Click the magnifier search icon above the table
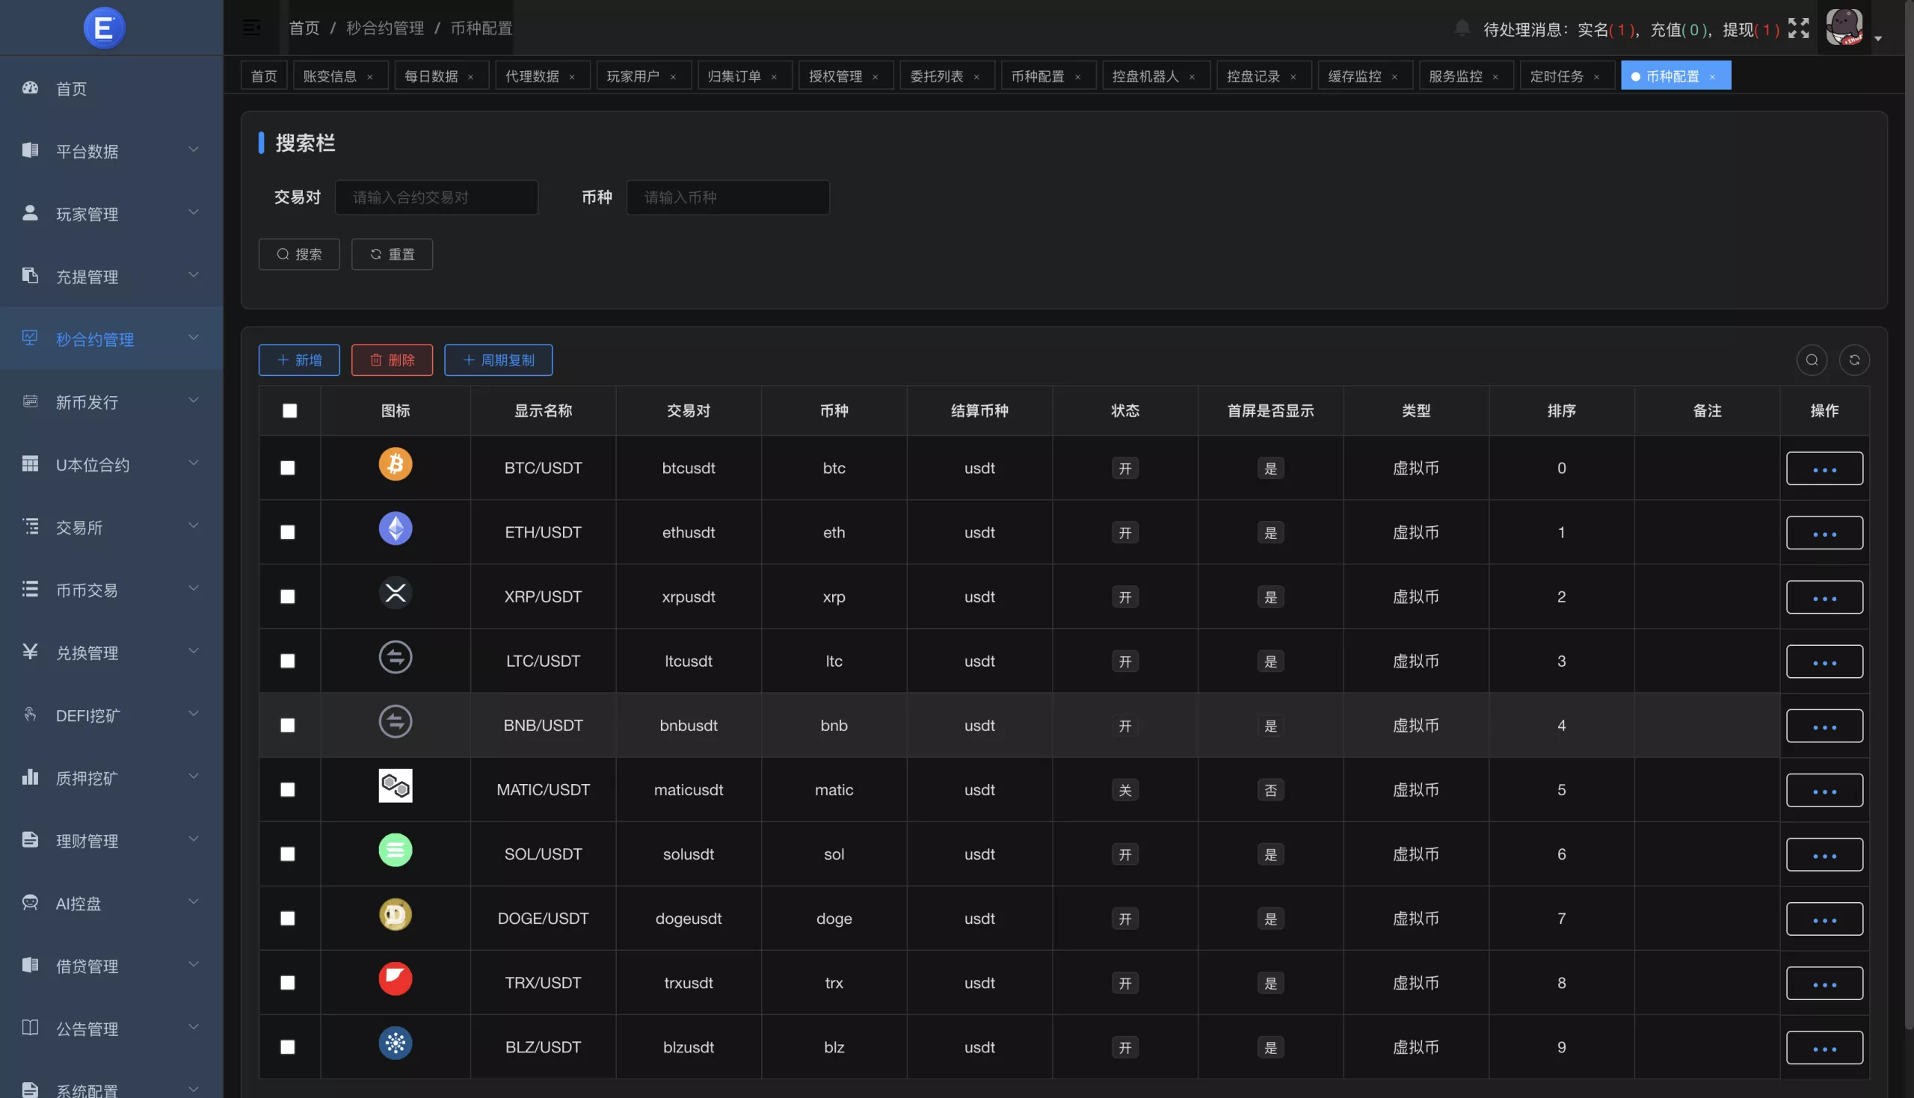The width and height of the screenshot is (1914, 1098). pos(1812,360)
